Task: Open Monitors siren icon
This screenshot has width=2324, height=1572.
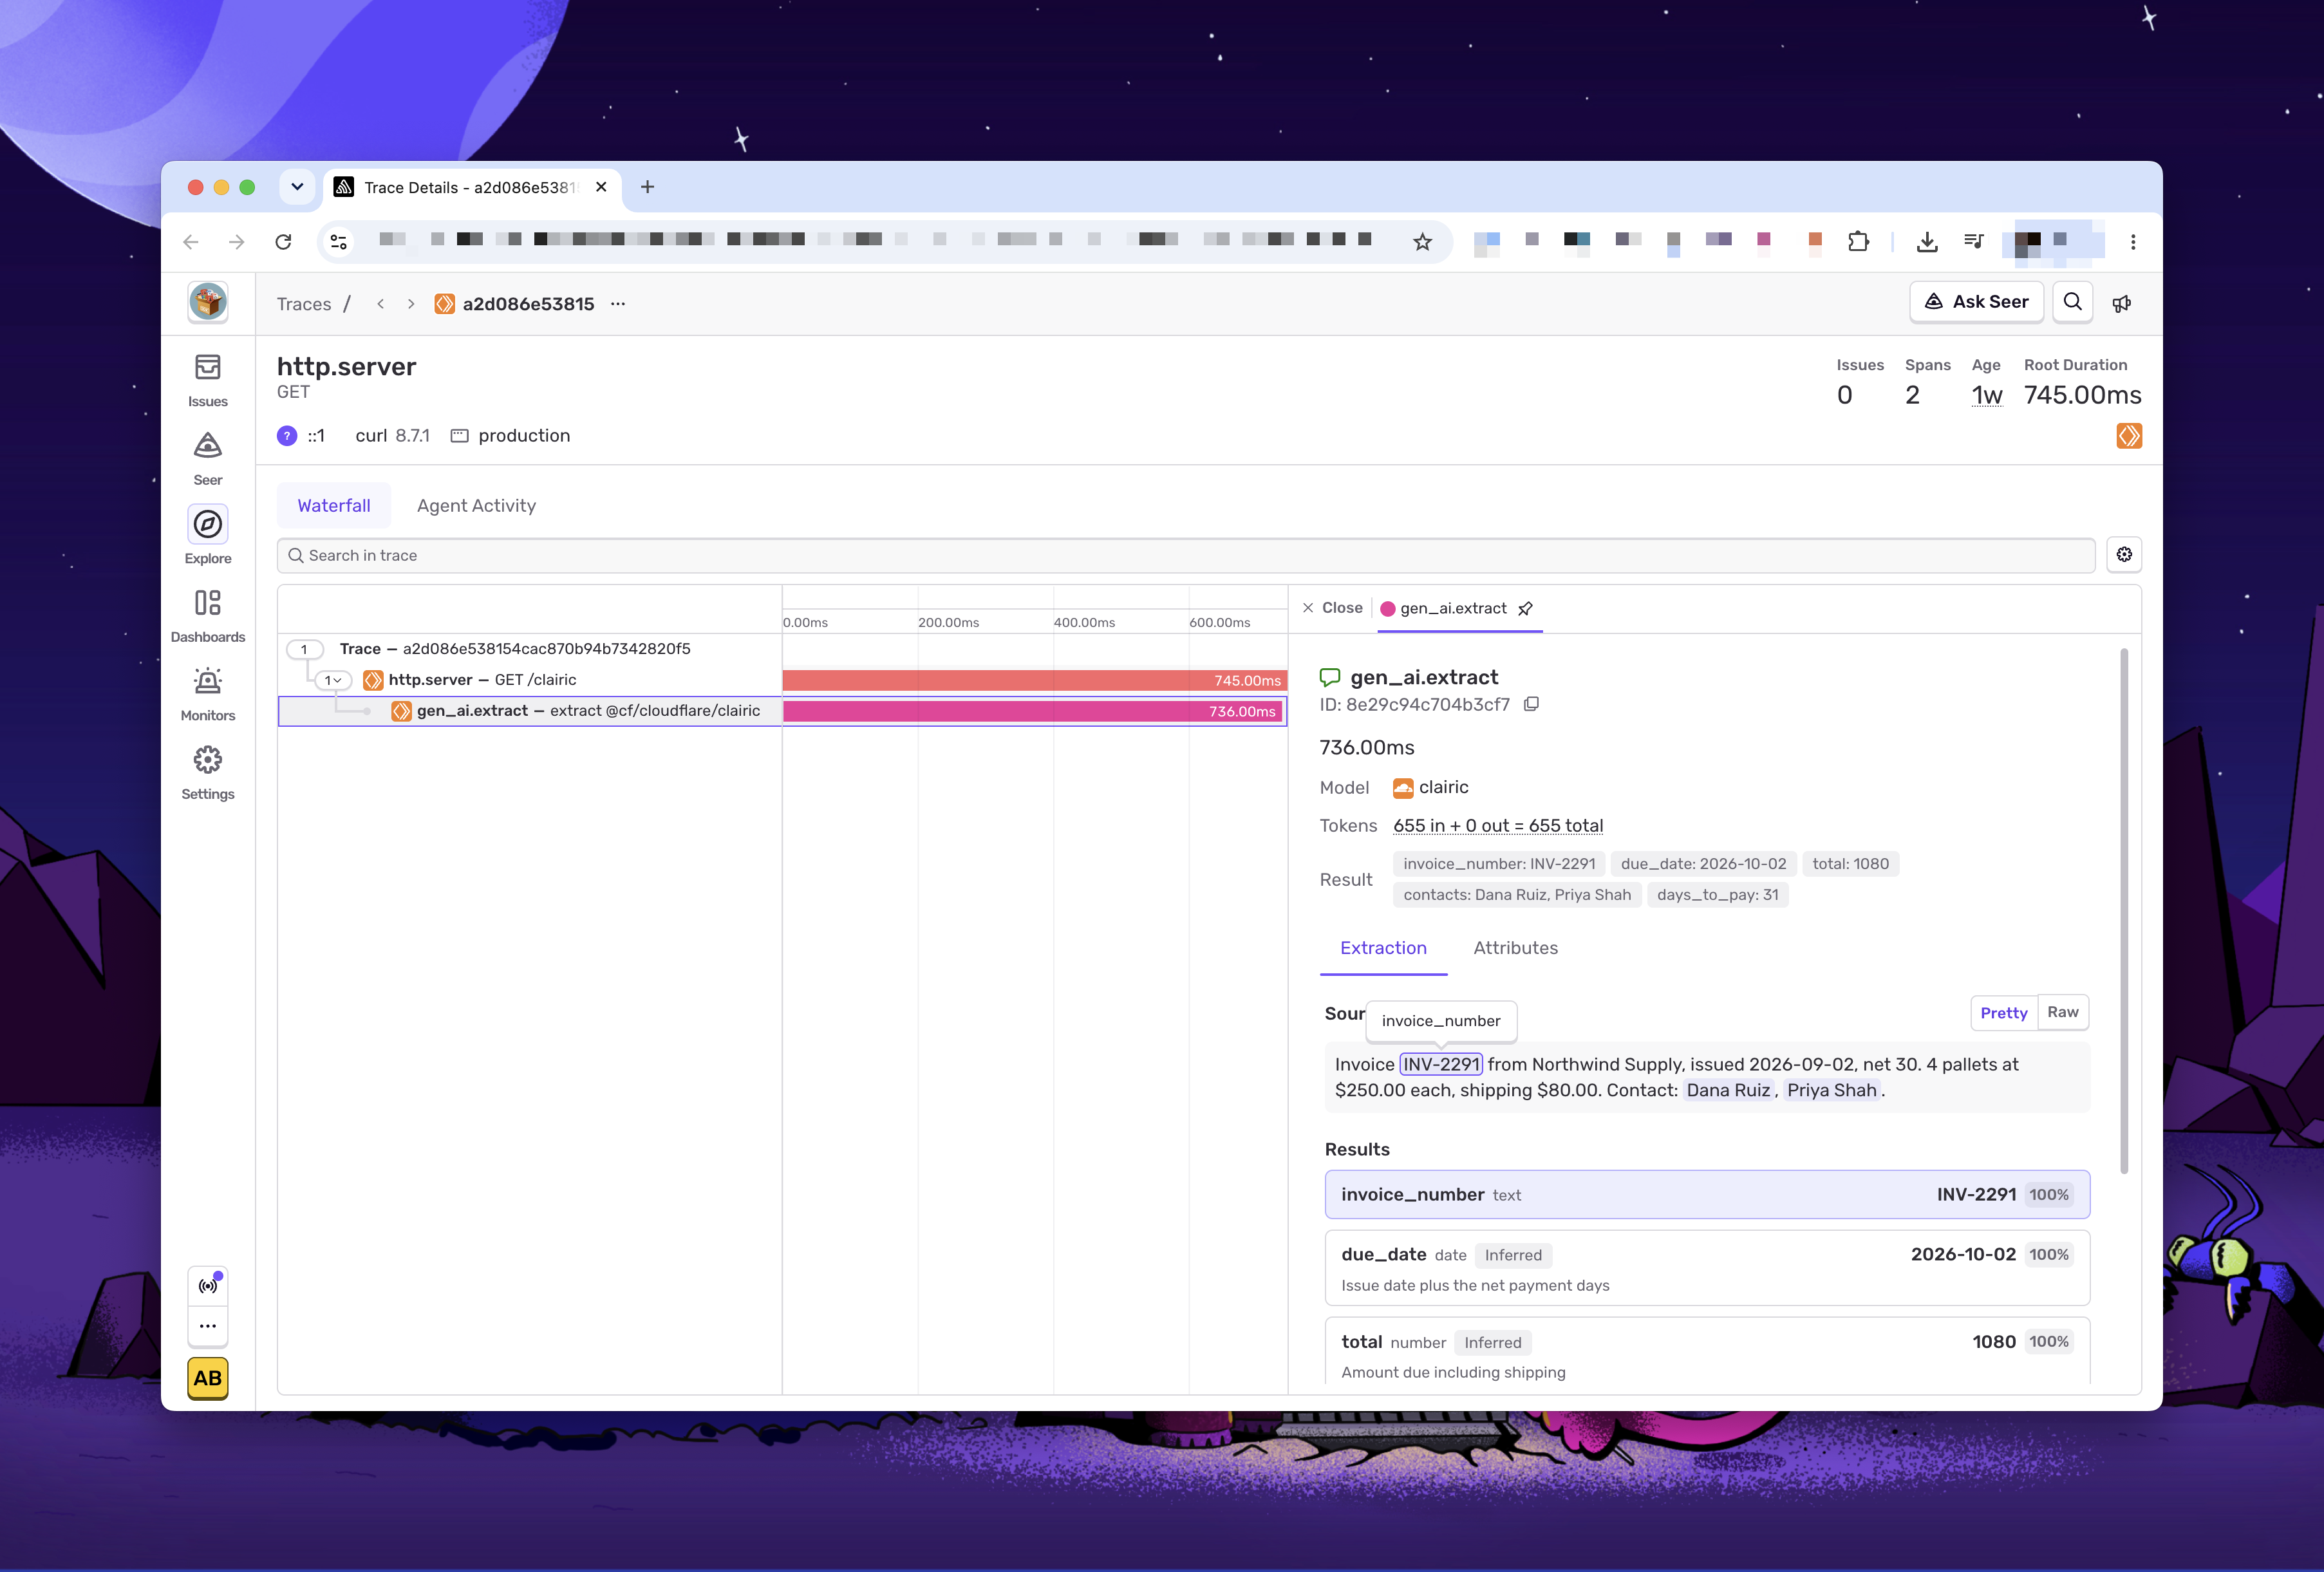Action: 207,694
